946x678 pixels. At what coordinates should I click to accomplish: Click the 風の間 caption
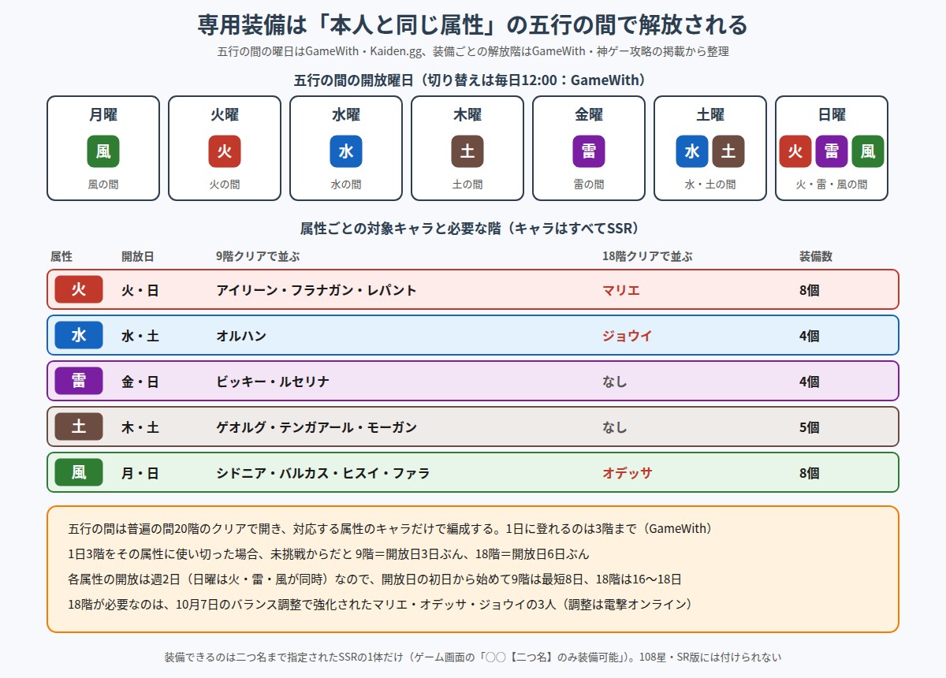(x=103, y=184)
